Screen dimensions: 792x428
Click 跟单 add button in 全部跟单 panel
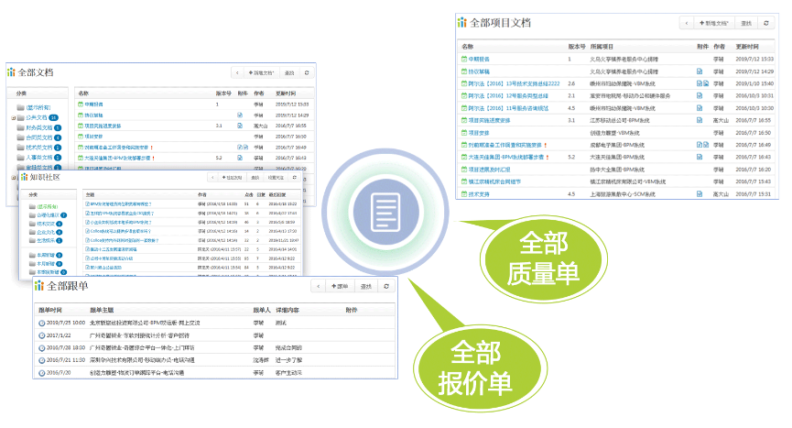[341, 287]
